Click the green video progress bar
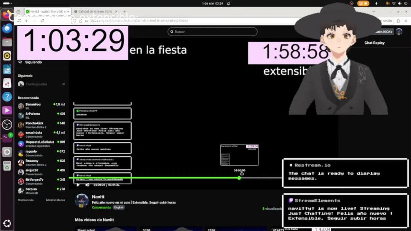411x231 pixels. (154, 178)
